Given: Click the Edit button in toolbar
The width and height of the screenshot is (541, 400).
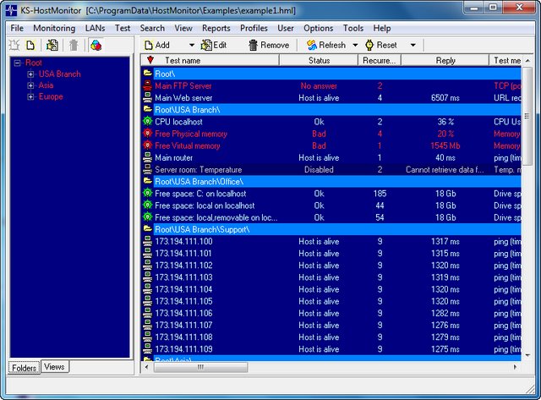Looking at the screenshot, I should point(214,45).
